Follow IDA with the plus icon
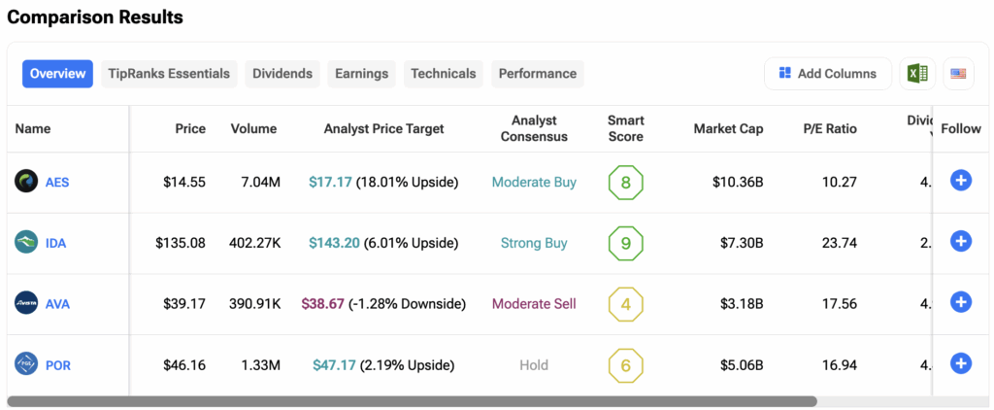Screen dimensions: 994x410 coord(960,242)
